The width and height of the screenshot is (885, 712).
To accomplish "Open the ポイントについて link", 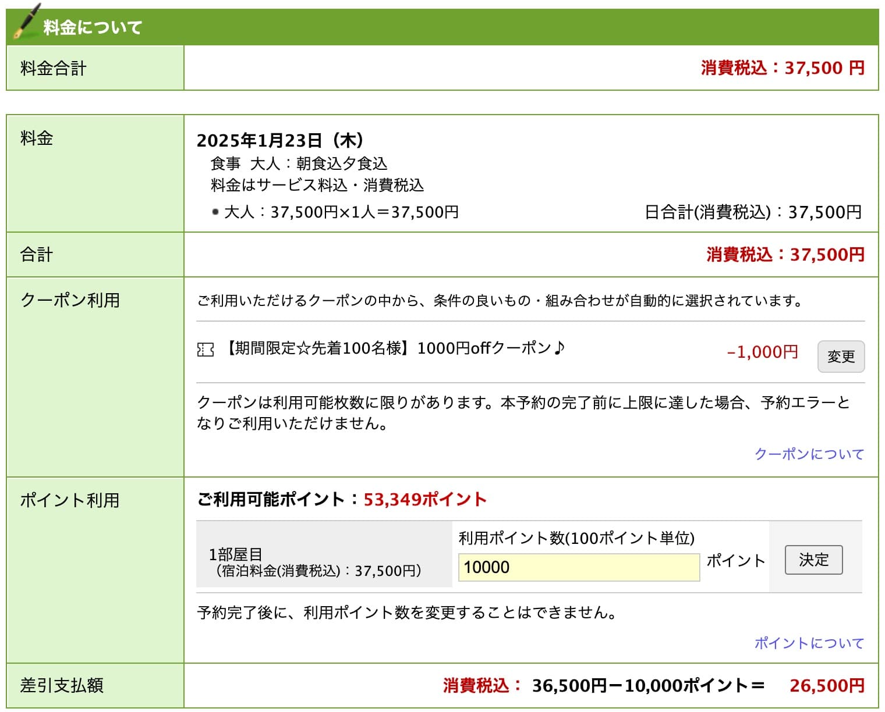I will (x=809, y=643).
